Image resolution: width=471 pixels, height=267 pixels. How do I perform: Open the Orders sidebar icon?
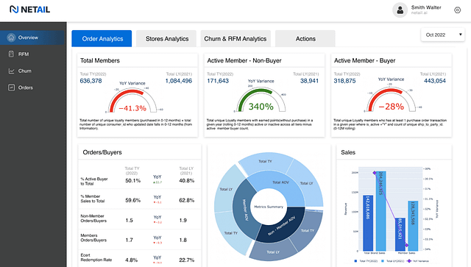[12, 88]
